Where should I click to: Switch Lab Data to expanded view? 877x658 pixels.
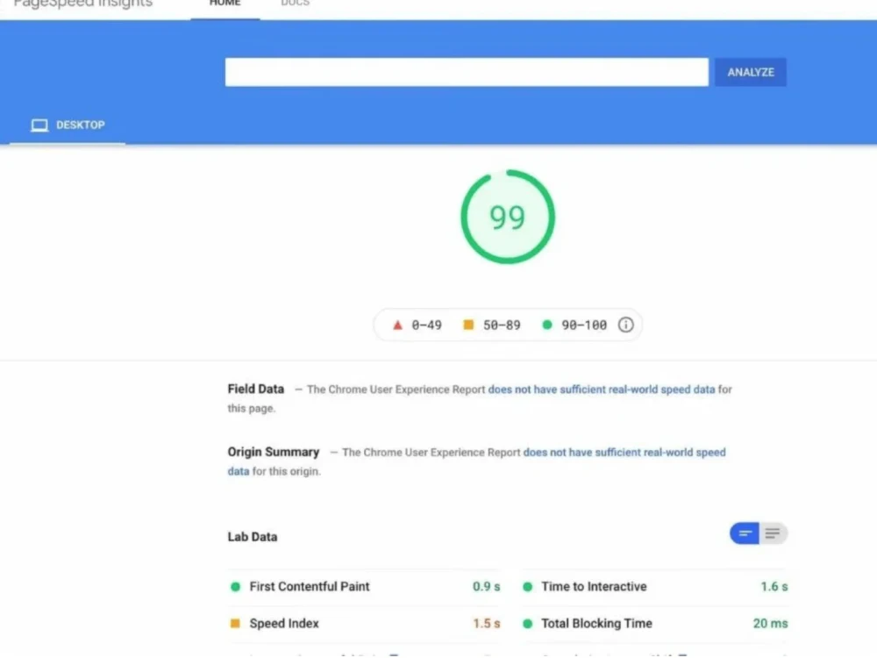(773, 533)
